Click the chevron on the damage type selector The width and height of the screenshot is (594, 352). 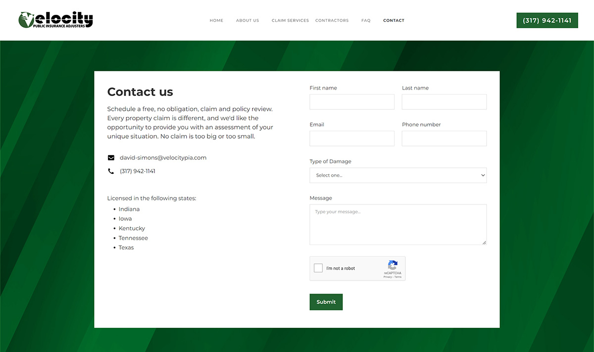pos(483,175)
